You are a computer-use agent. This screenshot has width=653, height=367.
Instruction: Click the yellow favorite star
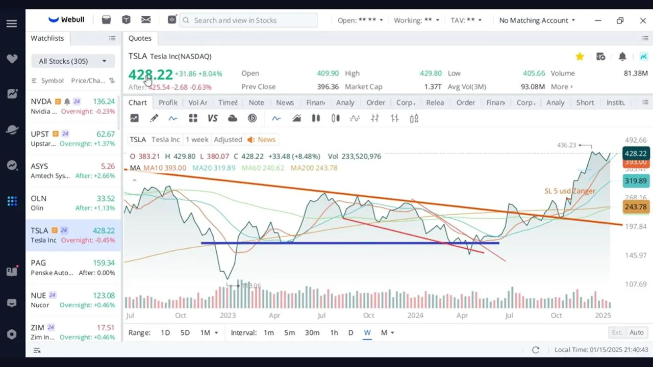[580, 57]
